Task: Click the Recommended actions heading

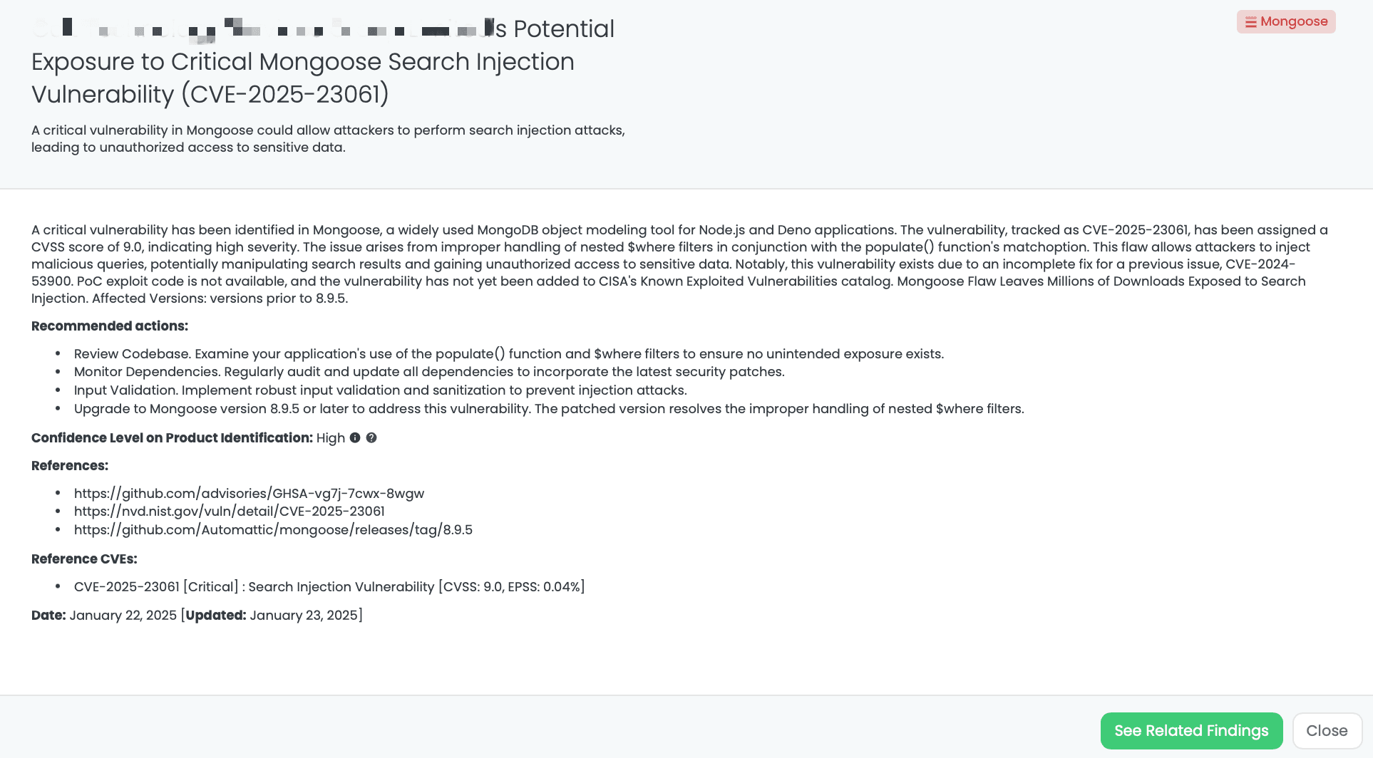Action: (x=110, y=326)
